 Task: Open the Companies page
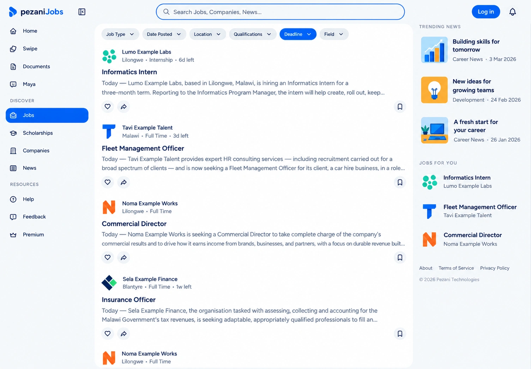click(x=47, y=151)
